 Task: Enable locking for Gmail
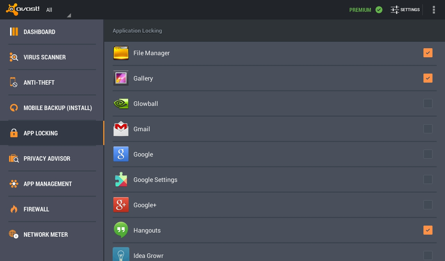[428, 129]
